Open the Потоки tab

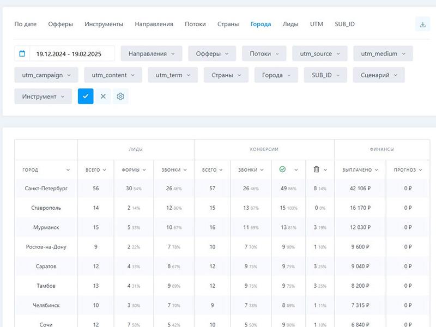click(x=195, y=24)
